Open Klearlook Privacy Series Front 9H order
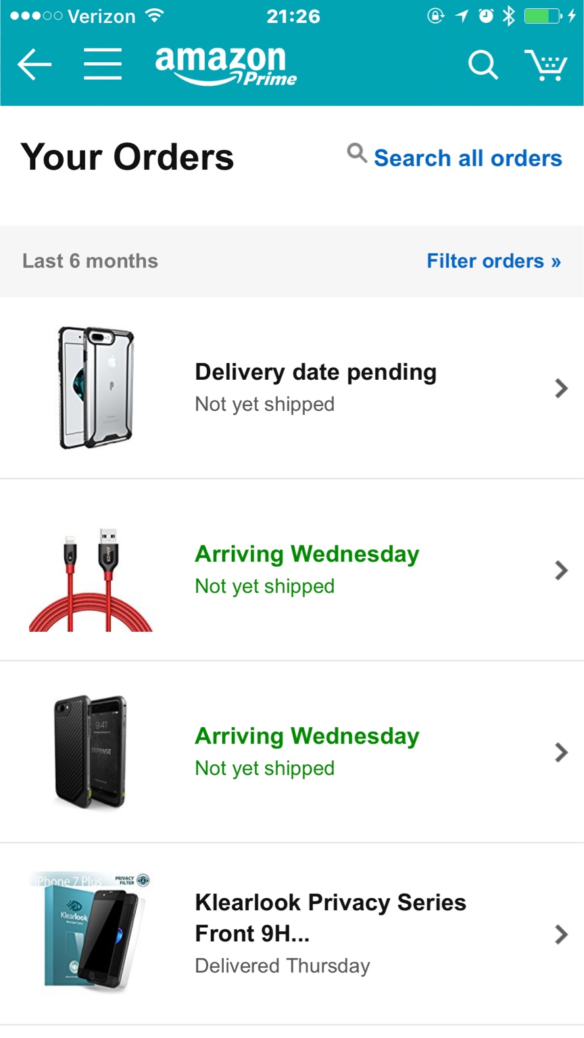The height and width of the screenshot is (1038, 584). (331, 918)
